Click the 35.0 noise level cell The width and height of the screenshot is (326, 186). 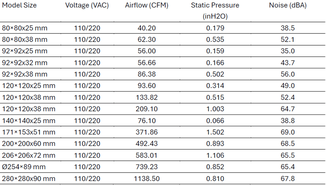(x=288, y=51)
